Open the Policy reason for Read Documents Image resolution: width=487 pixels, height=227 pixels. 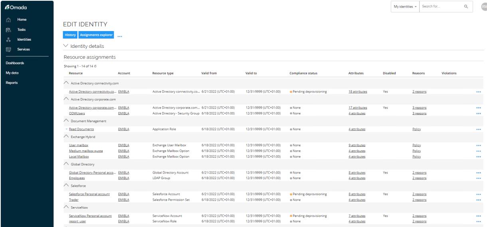click(417, 129)
